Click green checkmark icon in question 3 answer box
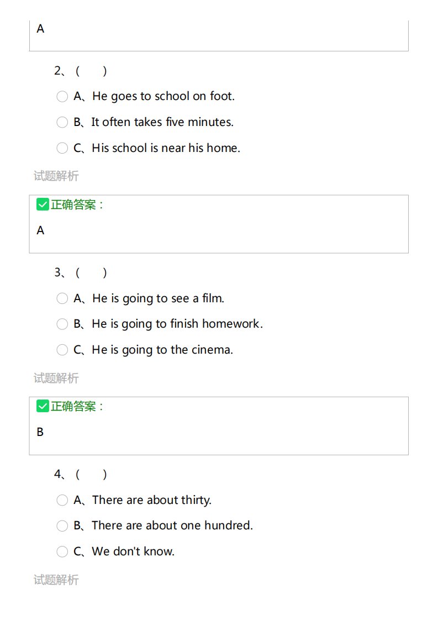 [x=43, y=406]
